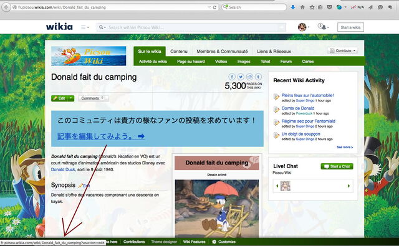
Task: Click the left arrow in Live Chat carousel
Action: [277, 186]
